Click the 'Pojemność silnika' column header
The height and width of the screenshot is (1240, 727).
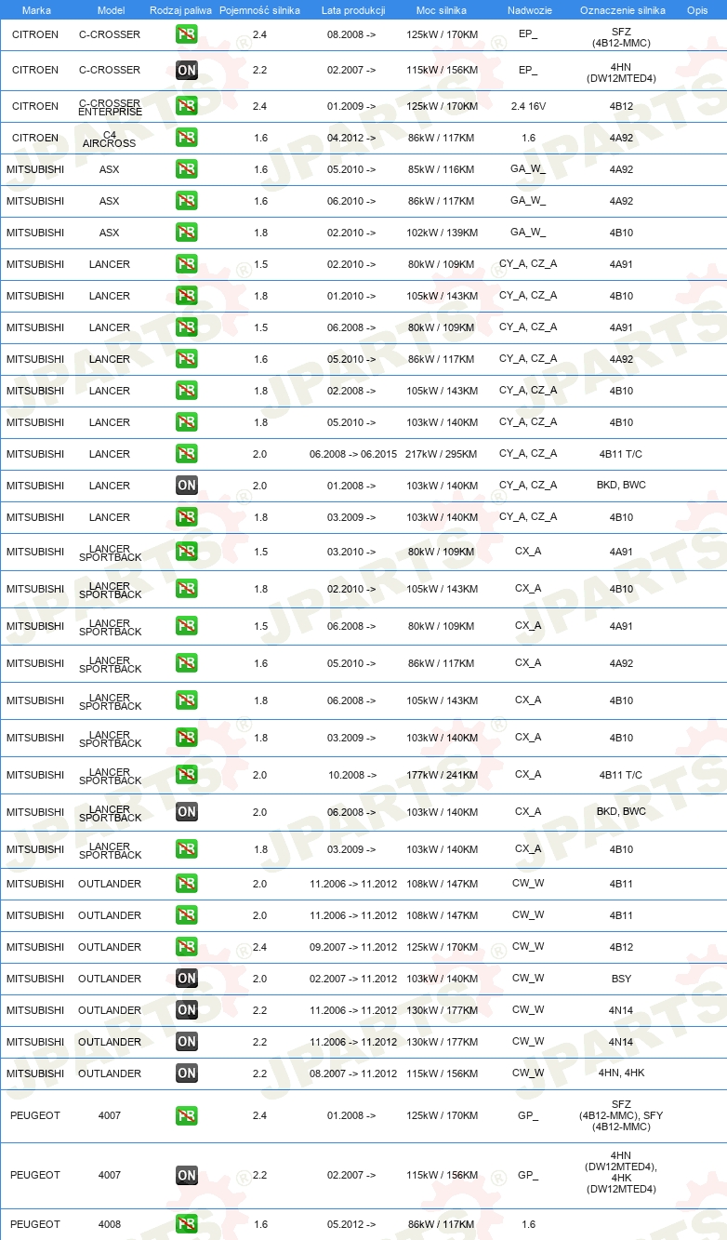click(x=260, y=10)
